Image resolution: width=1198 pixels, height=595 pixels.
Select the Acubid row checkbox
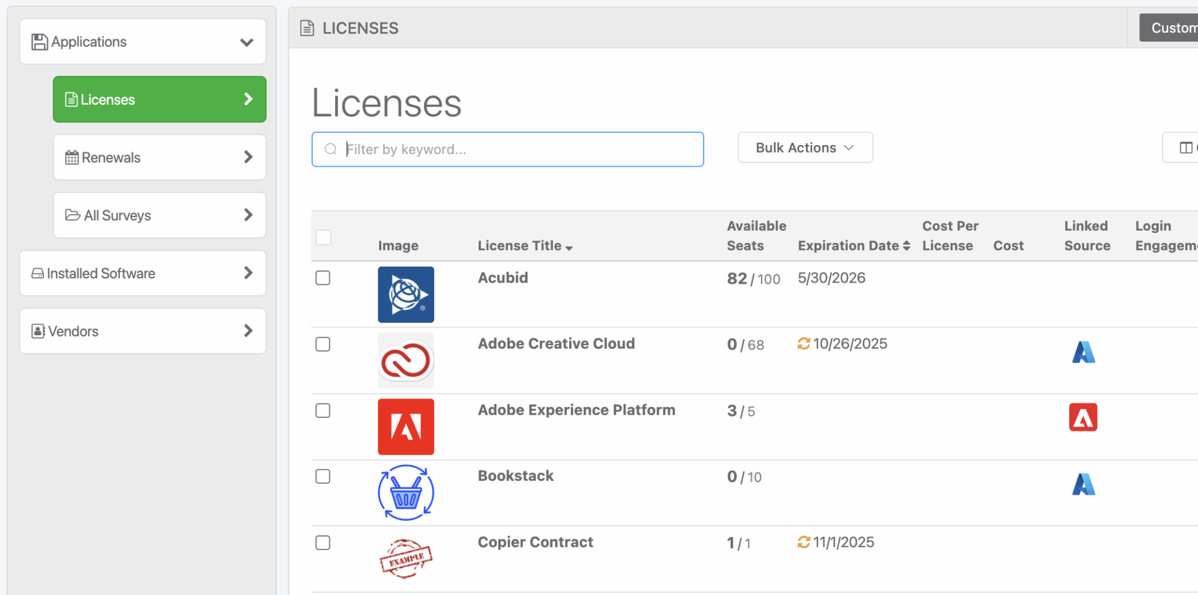coord(322,278)
